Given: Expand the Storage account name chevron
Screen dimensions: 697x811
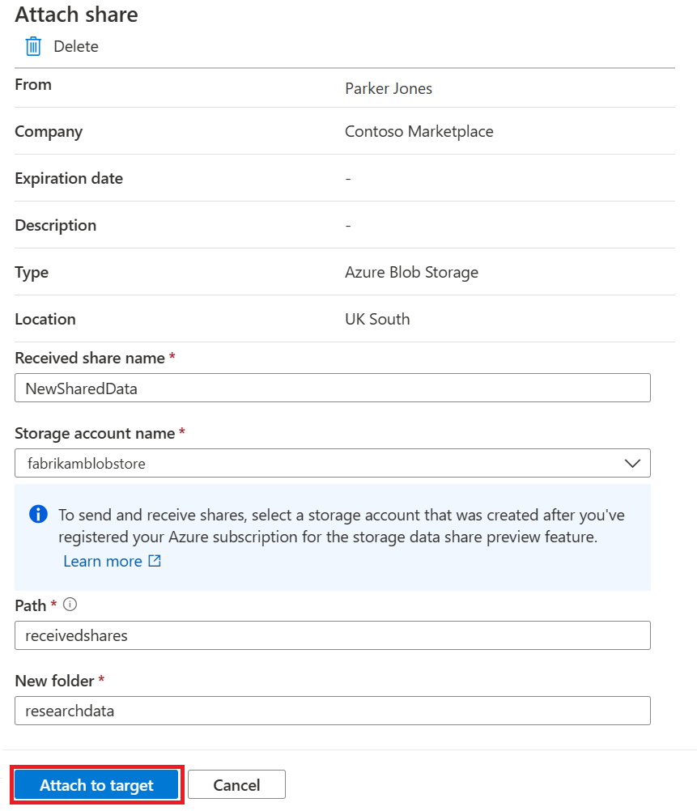Looking at the screenshot, I should [x=633, y=464].
